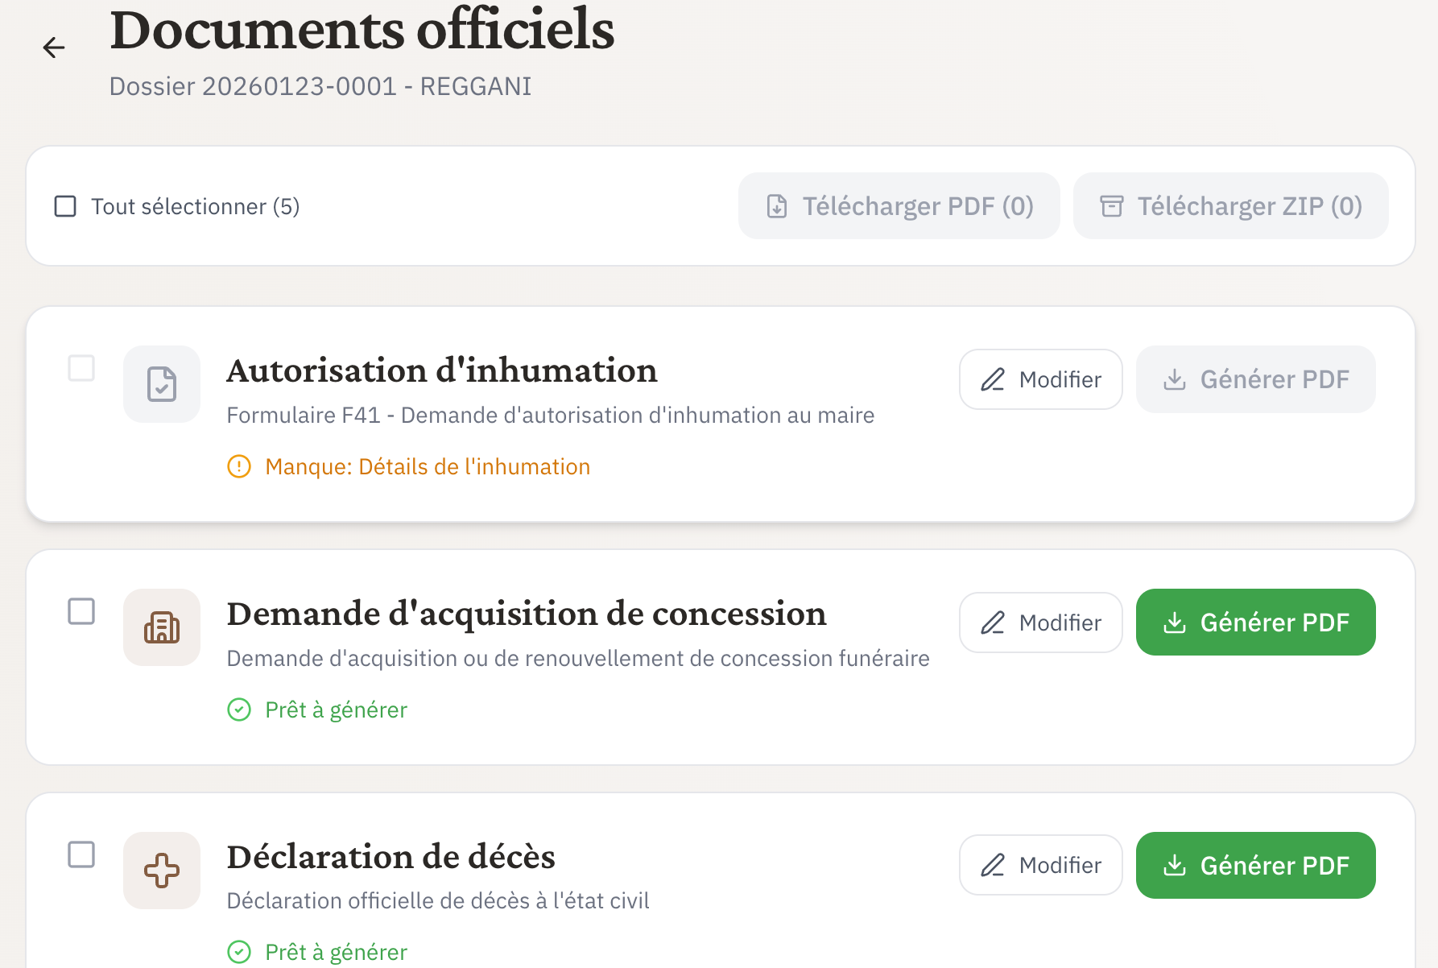Click the Manque: Détails de l'inhumation warning
Screen dimensions: 1438x968
click(427, 467)
